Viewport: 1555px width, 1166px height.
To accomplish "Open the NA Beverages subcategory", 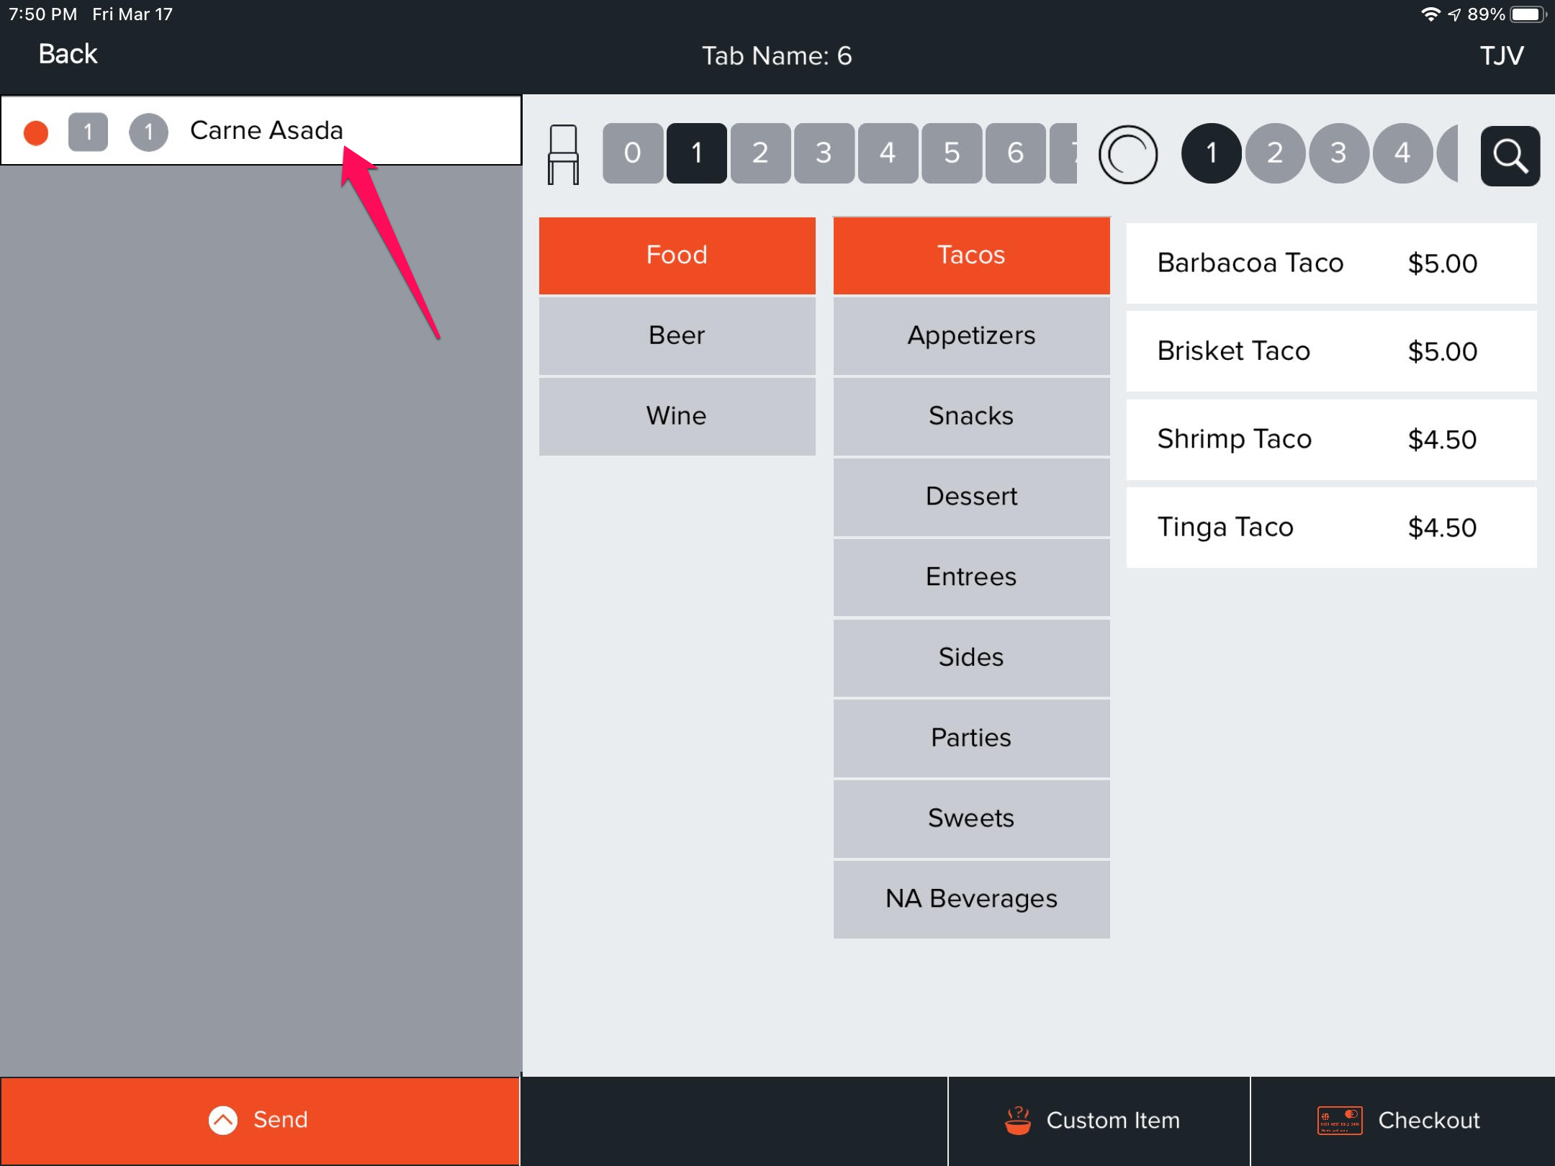I will coord(971,898).
